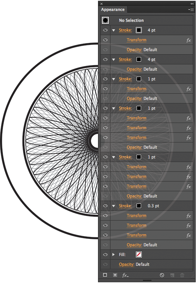Click Add New Fill icon in panel footer

point(115,275)
